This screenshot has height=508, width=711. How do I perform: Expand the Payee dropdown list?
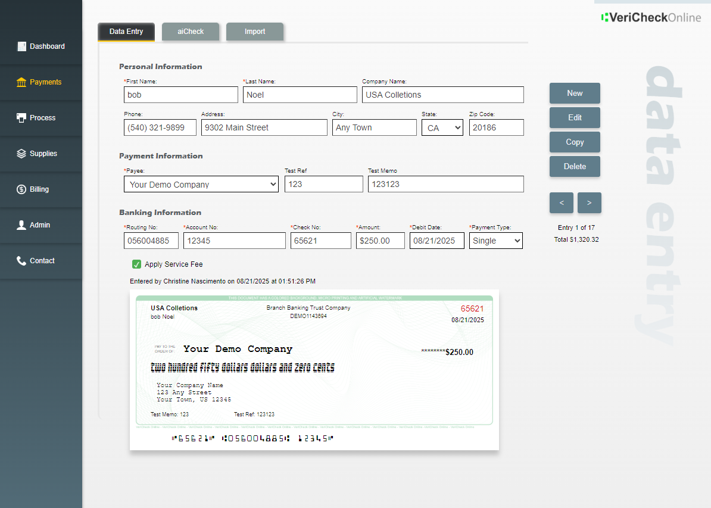[x=201, y=185]
